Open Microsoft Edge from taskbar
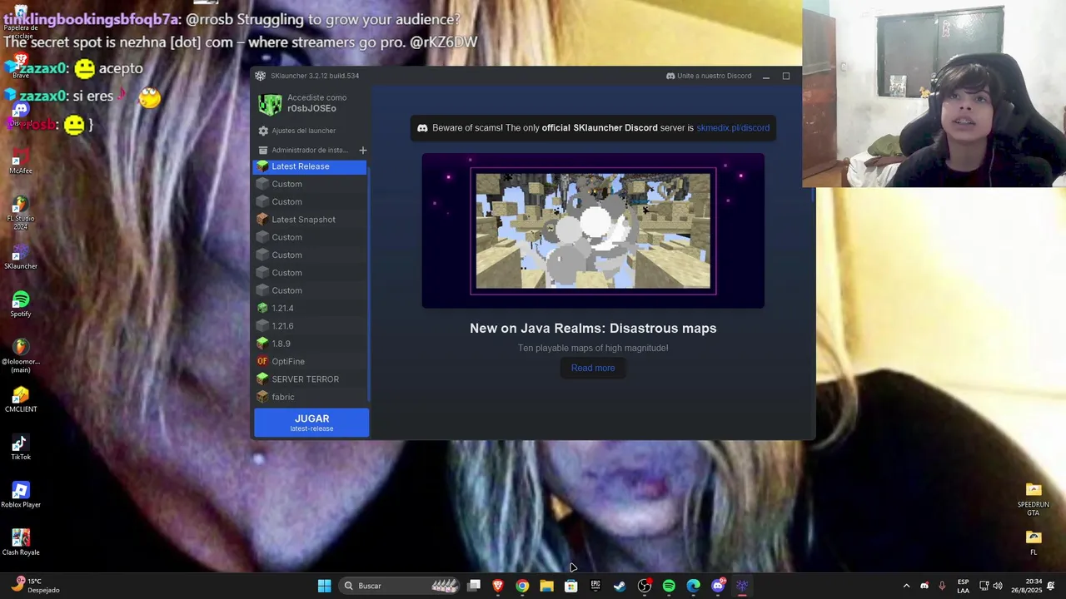 pyautogui.click(x=693, y=586)
